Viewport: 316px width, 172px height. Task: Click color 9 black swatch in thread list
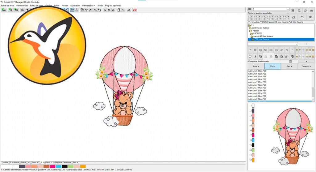tap(253, 145)
